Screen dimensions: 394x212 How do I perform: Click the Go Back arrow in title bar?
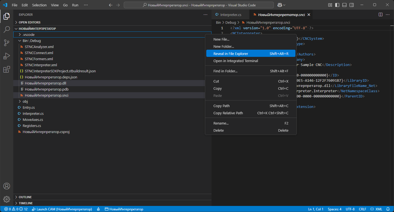(x=111, y=5)
